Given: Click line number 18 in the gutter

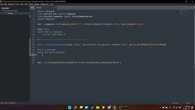Looking at the screenshot, I should click(33, 55).
